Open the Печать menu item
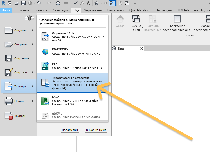This screenshot has height=152, width=210. click(x=19, y=101)
